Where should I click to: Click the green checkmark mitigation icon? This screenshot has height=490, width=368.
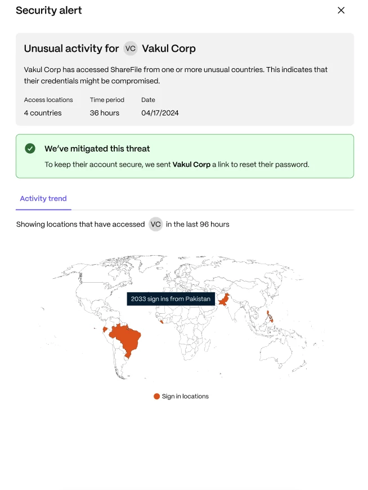click(30, 149)
